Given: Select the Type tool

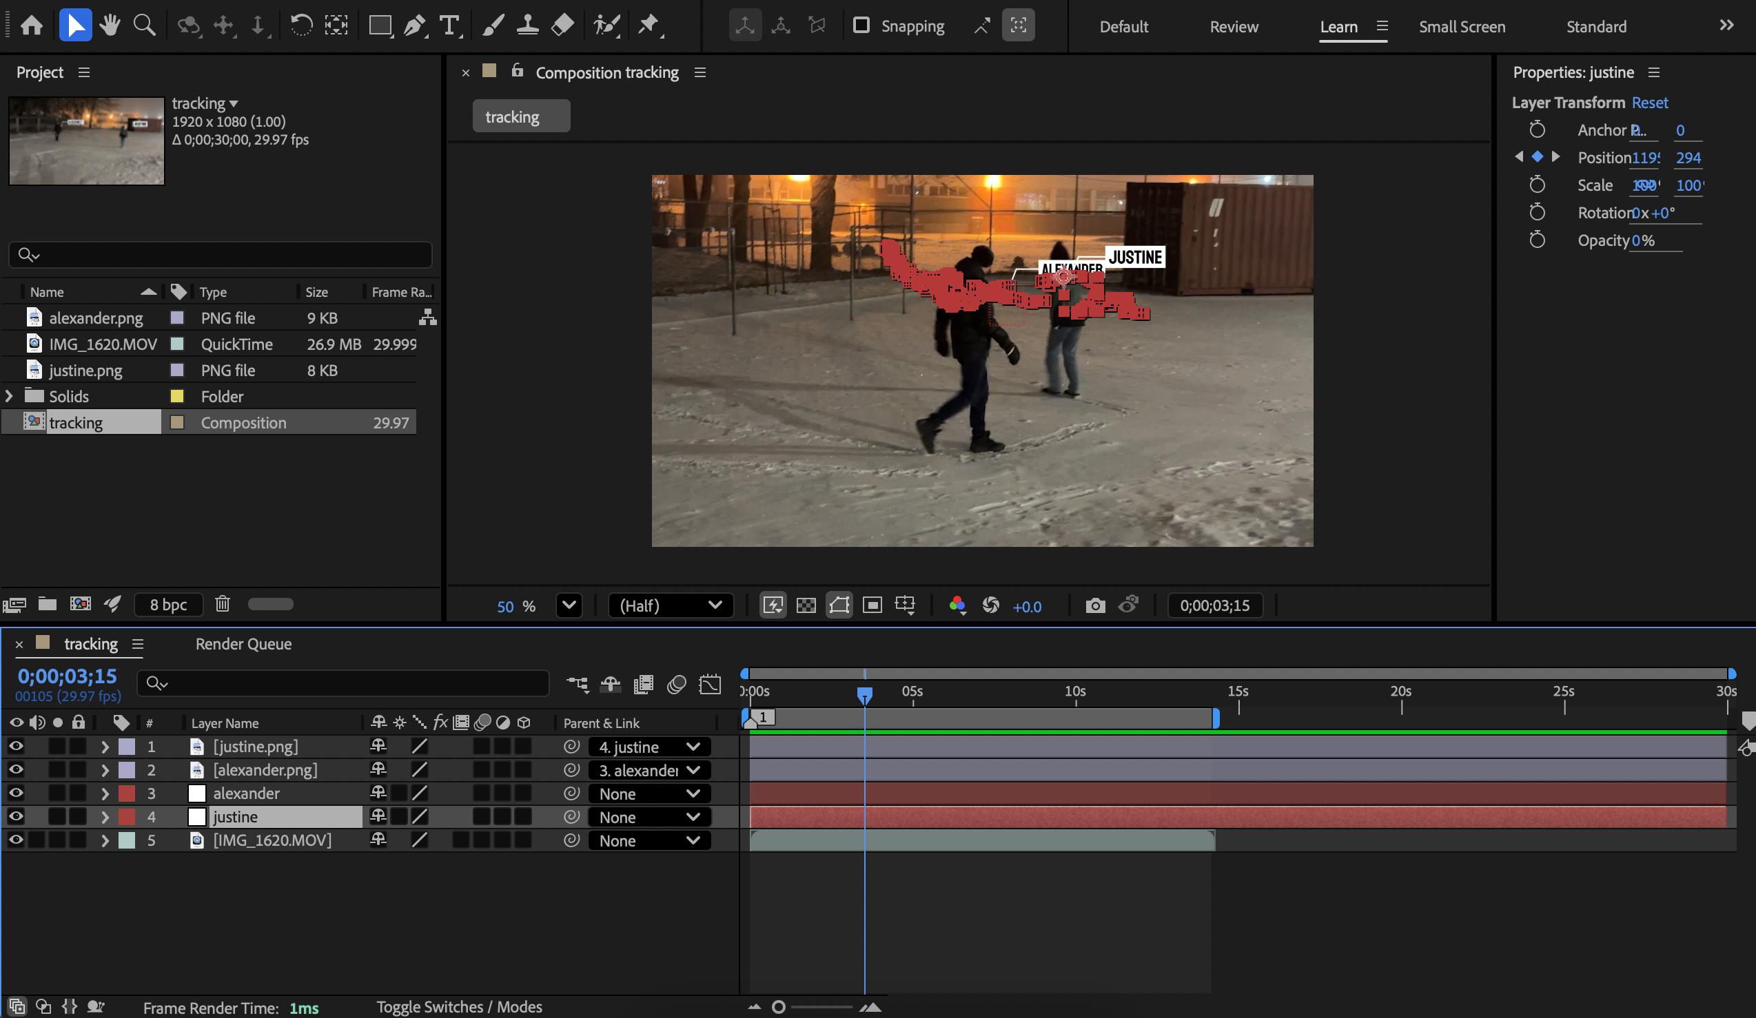Looking at the screenshot, I should coord(449,25).
